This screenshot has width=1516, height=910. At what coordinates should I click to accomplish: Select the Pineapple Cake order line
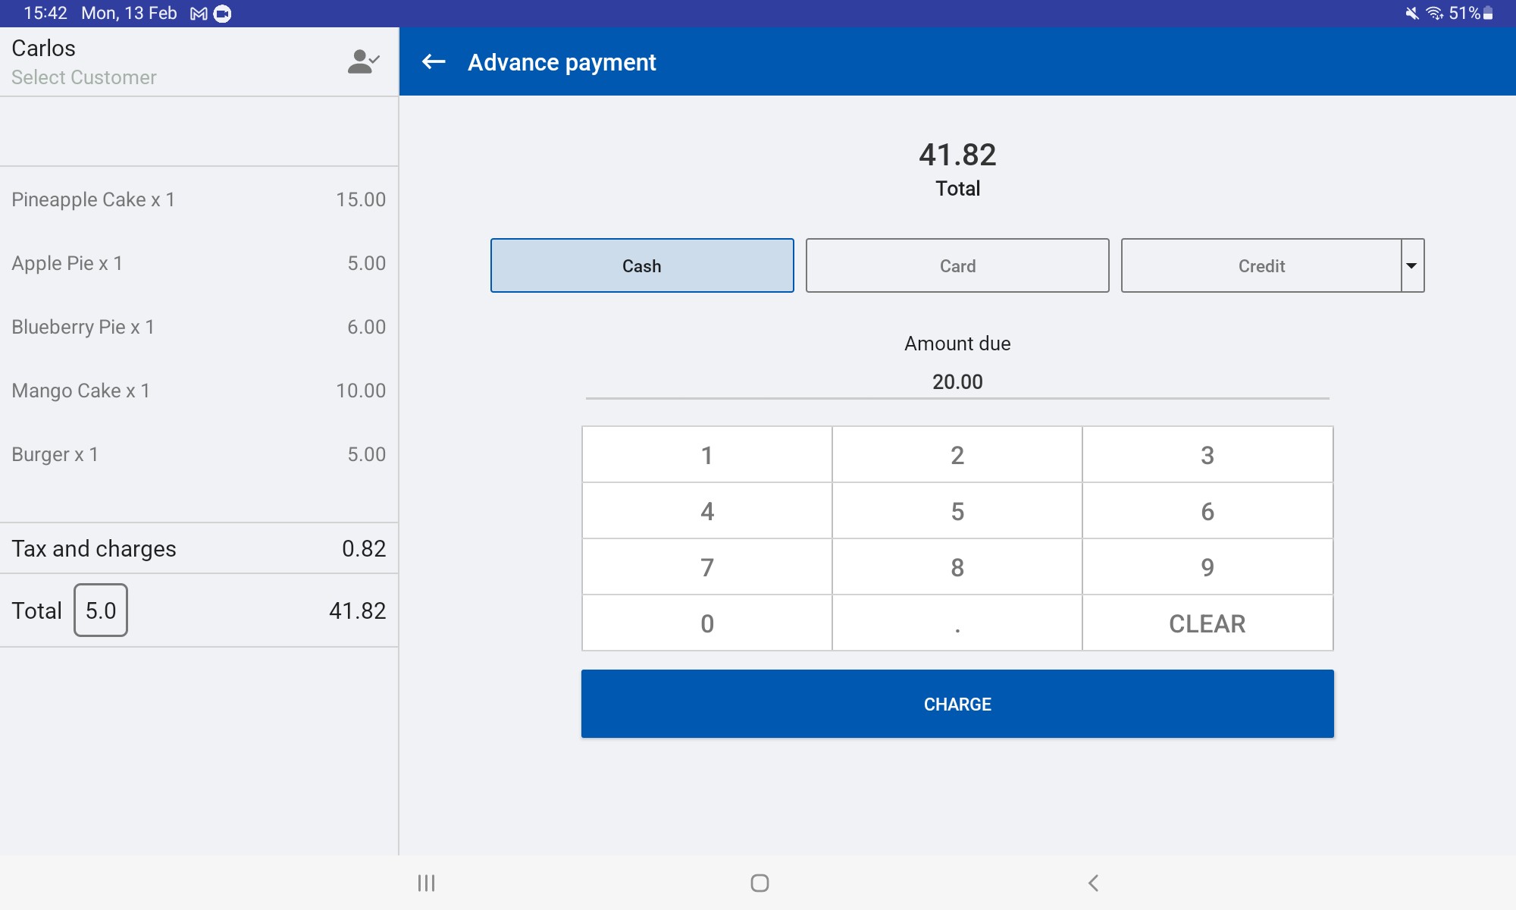tap(199, 199)
